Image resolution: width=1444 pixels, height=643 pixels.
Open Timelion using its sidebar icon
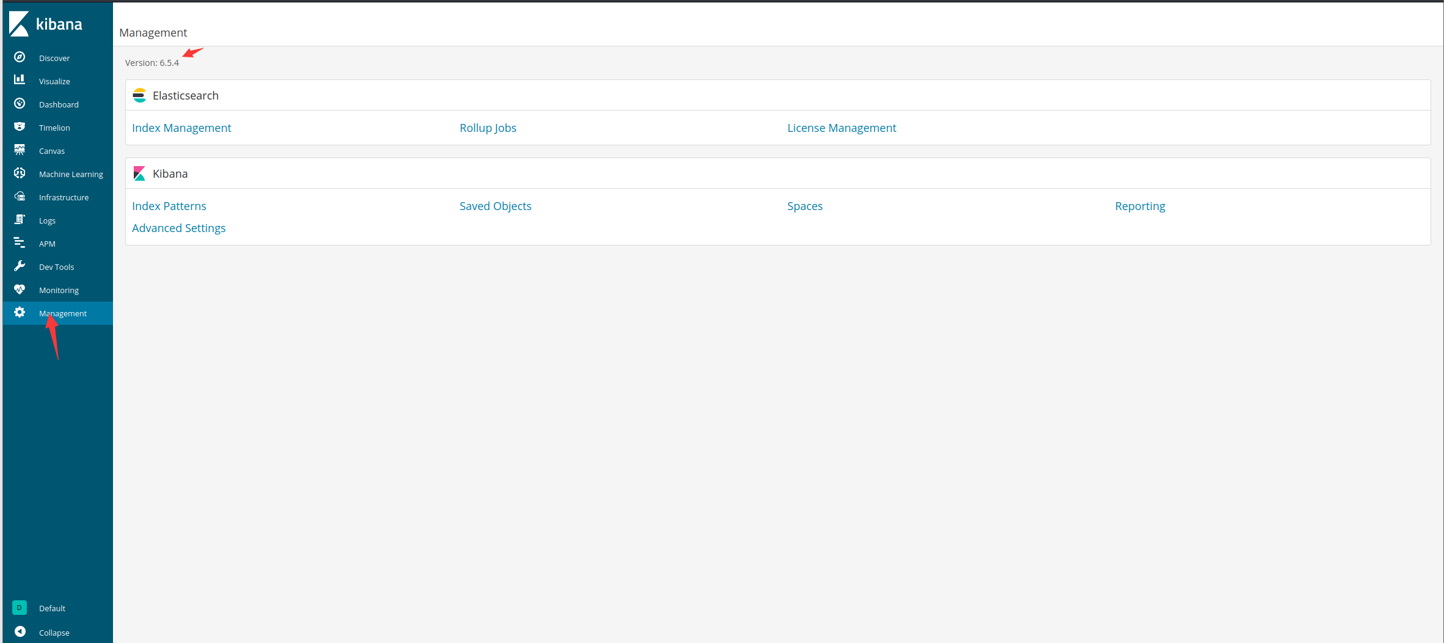(x=20, y=127)
